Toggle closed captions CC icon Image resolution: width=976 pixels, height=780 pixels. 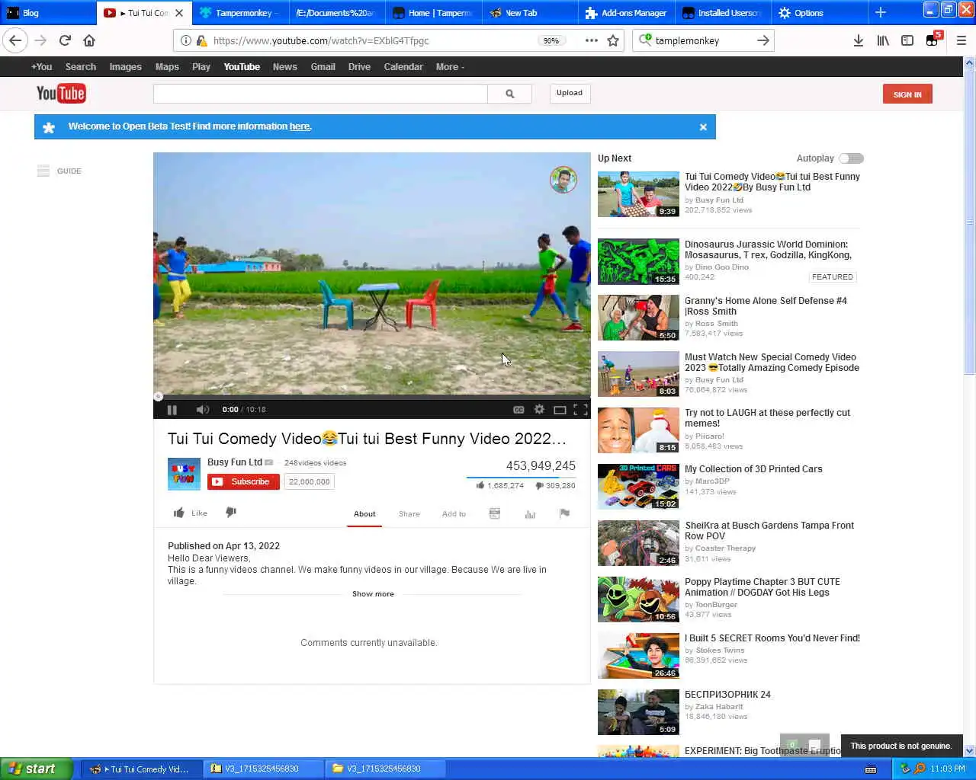click(518, 410)
